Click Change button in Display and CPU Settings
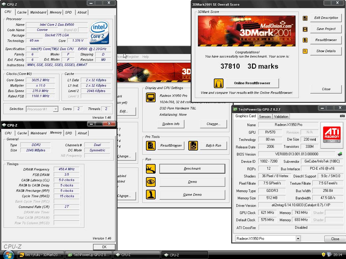The image size is (346, 259). 213,124
